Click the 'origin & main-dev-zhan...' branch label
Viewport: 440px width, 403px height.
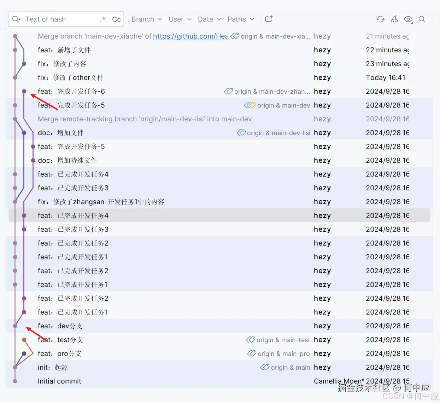coord(272,91)
